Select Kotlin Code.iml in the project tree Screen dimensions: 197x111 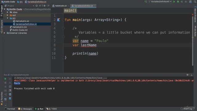pyautogui.click(x=20, y=30)
